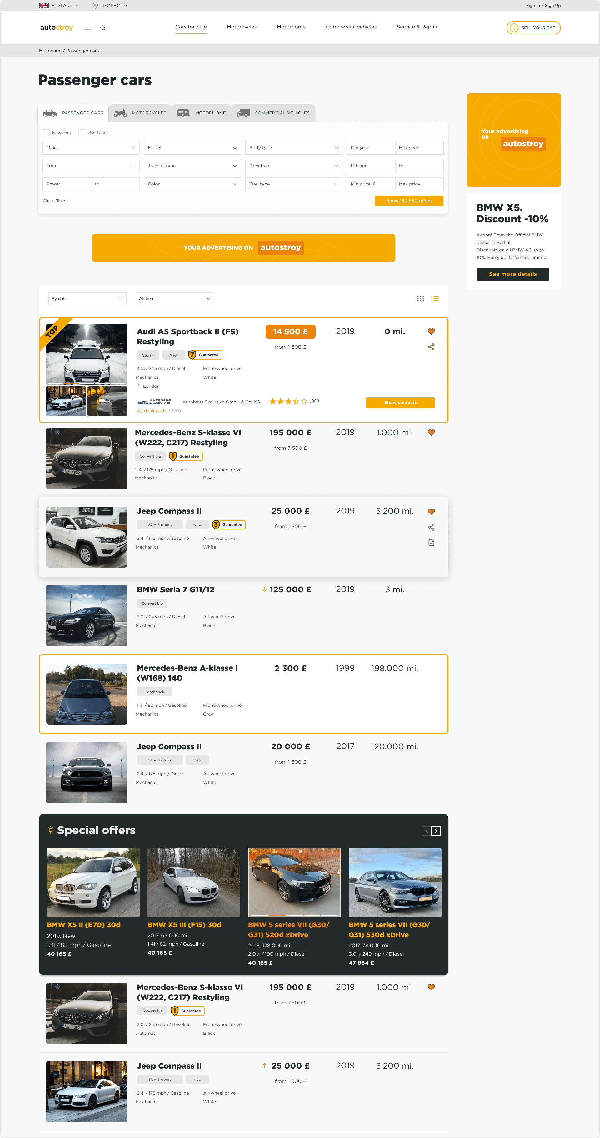Open the By date sort dropdown

click(87, 299)
